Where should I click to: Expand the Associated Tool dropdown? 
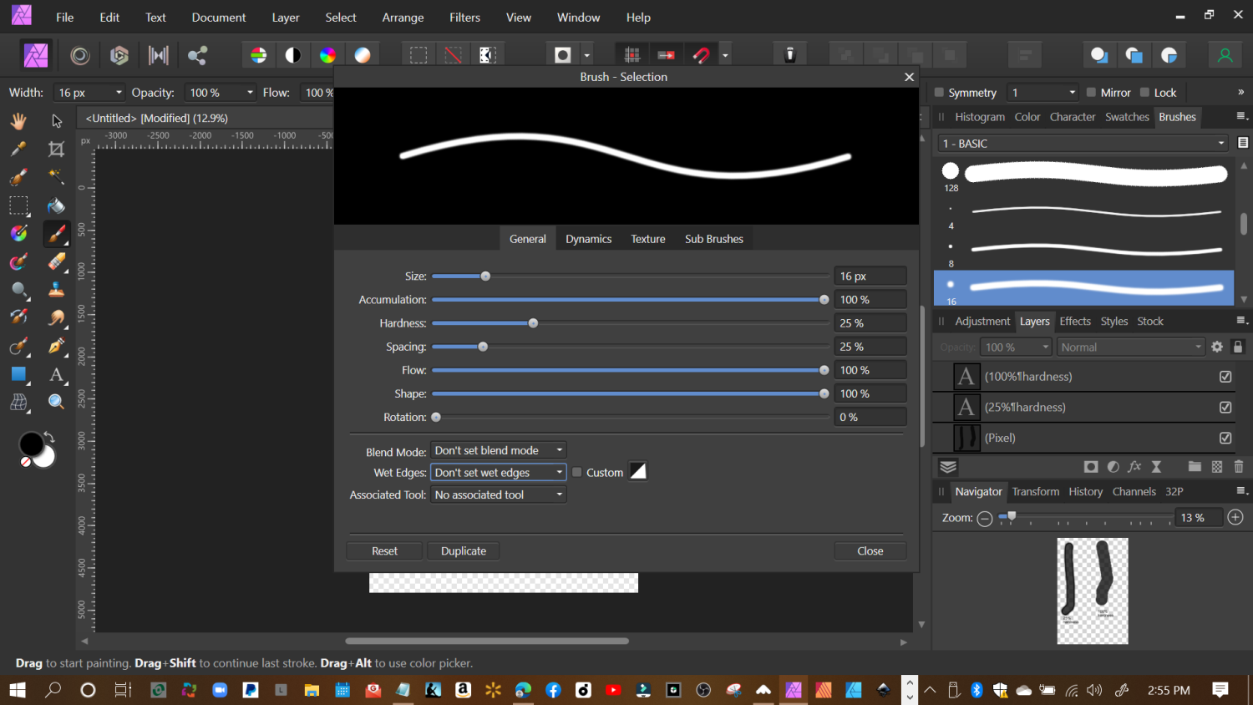tap(499, 495)
